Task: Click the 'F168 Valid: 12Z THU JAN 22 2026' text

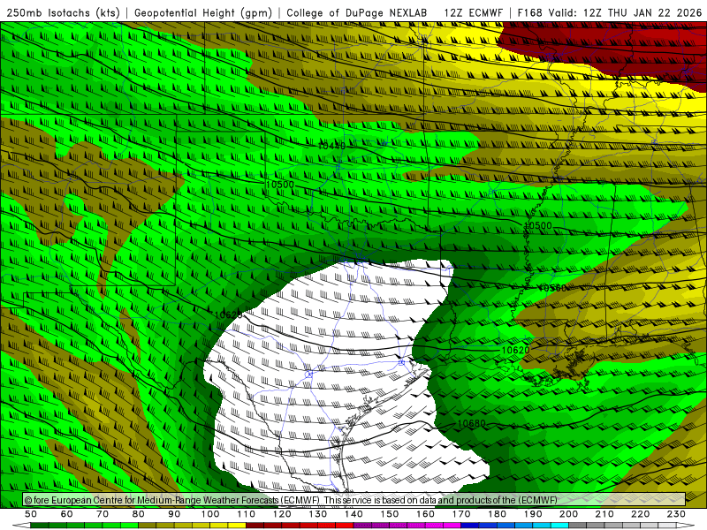Action: 610,13
